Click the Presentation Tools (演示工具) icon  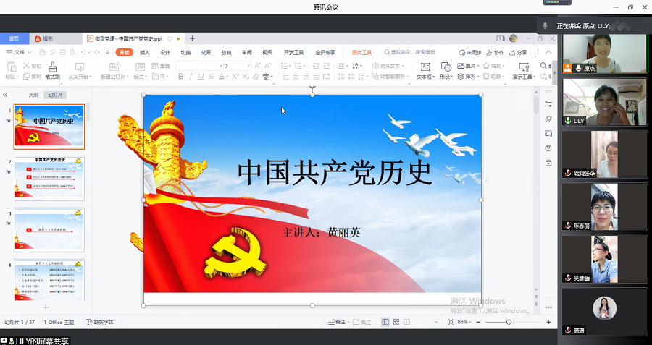pyautogui.click(x=522, y=67)
